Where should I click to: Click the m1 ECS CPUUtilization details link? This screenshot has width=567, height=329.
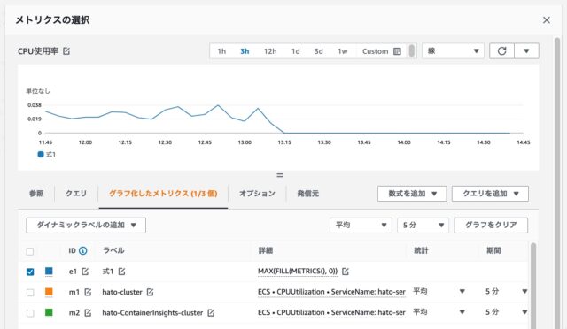click(331, 292)
